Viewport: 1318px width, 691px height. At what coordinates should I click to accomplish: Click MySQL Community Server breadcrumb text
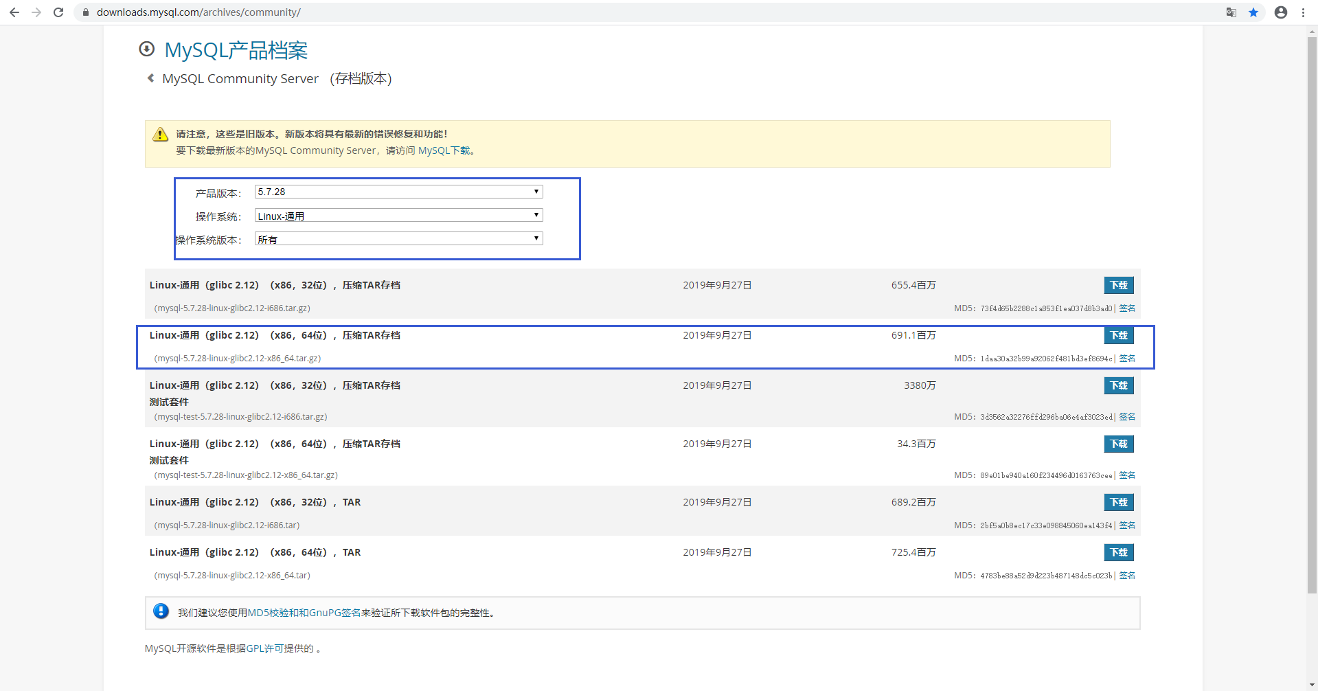[x=240, y=78]
